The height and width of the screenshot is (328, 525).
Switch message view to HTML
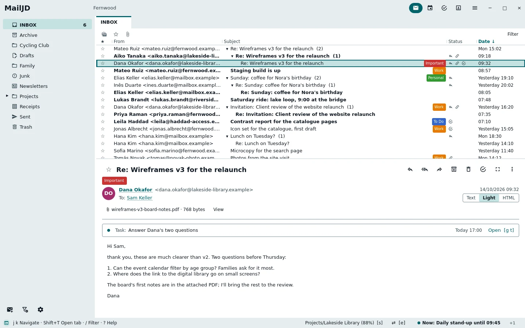509,198
